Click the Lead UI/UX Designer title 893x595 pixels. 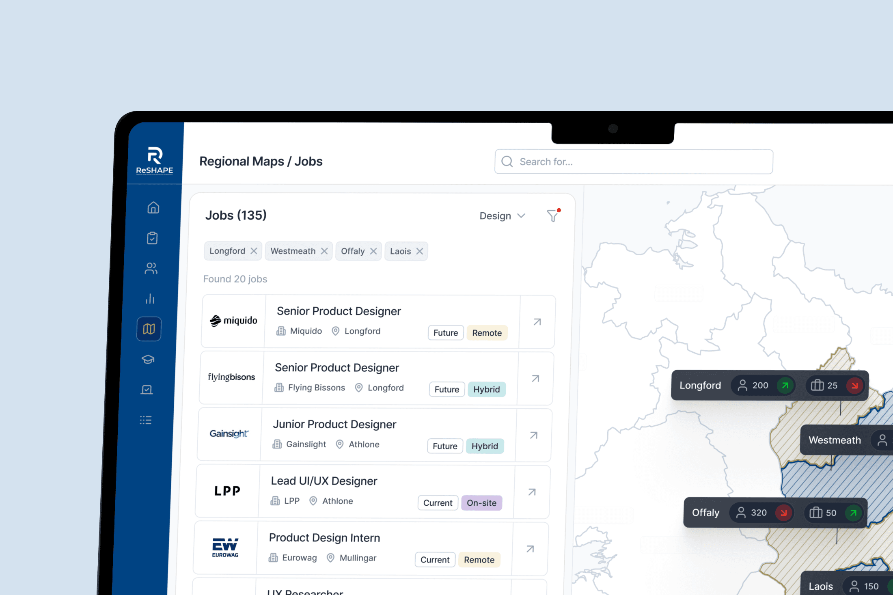(324, 481)
